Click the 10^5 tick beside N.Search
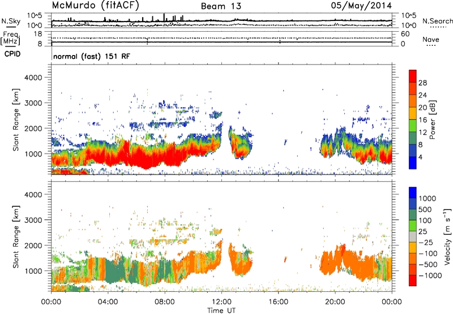Image resolution: width=453 pixels, height=314 pixels. [408, 16]
